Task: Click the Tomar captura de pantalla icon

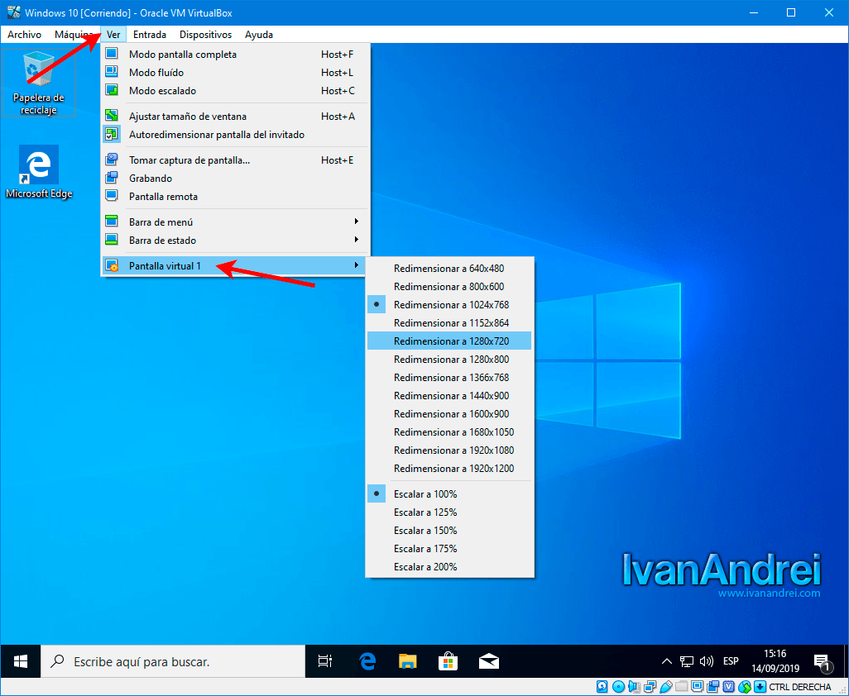Action: coord(112,160)
